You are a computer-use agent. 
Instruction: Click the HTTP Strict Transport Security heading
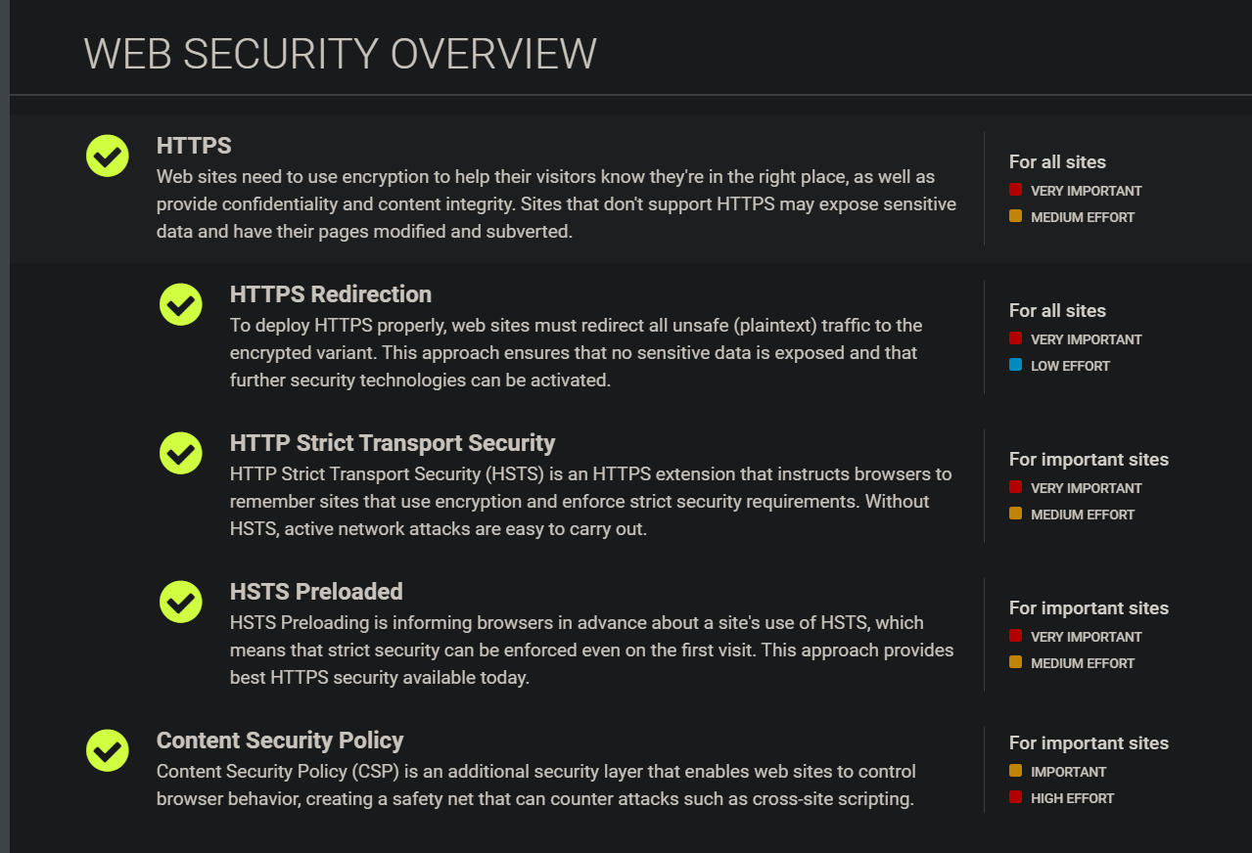(x=393, y=442)
